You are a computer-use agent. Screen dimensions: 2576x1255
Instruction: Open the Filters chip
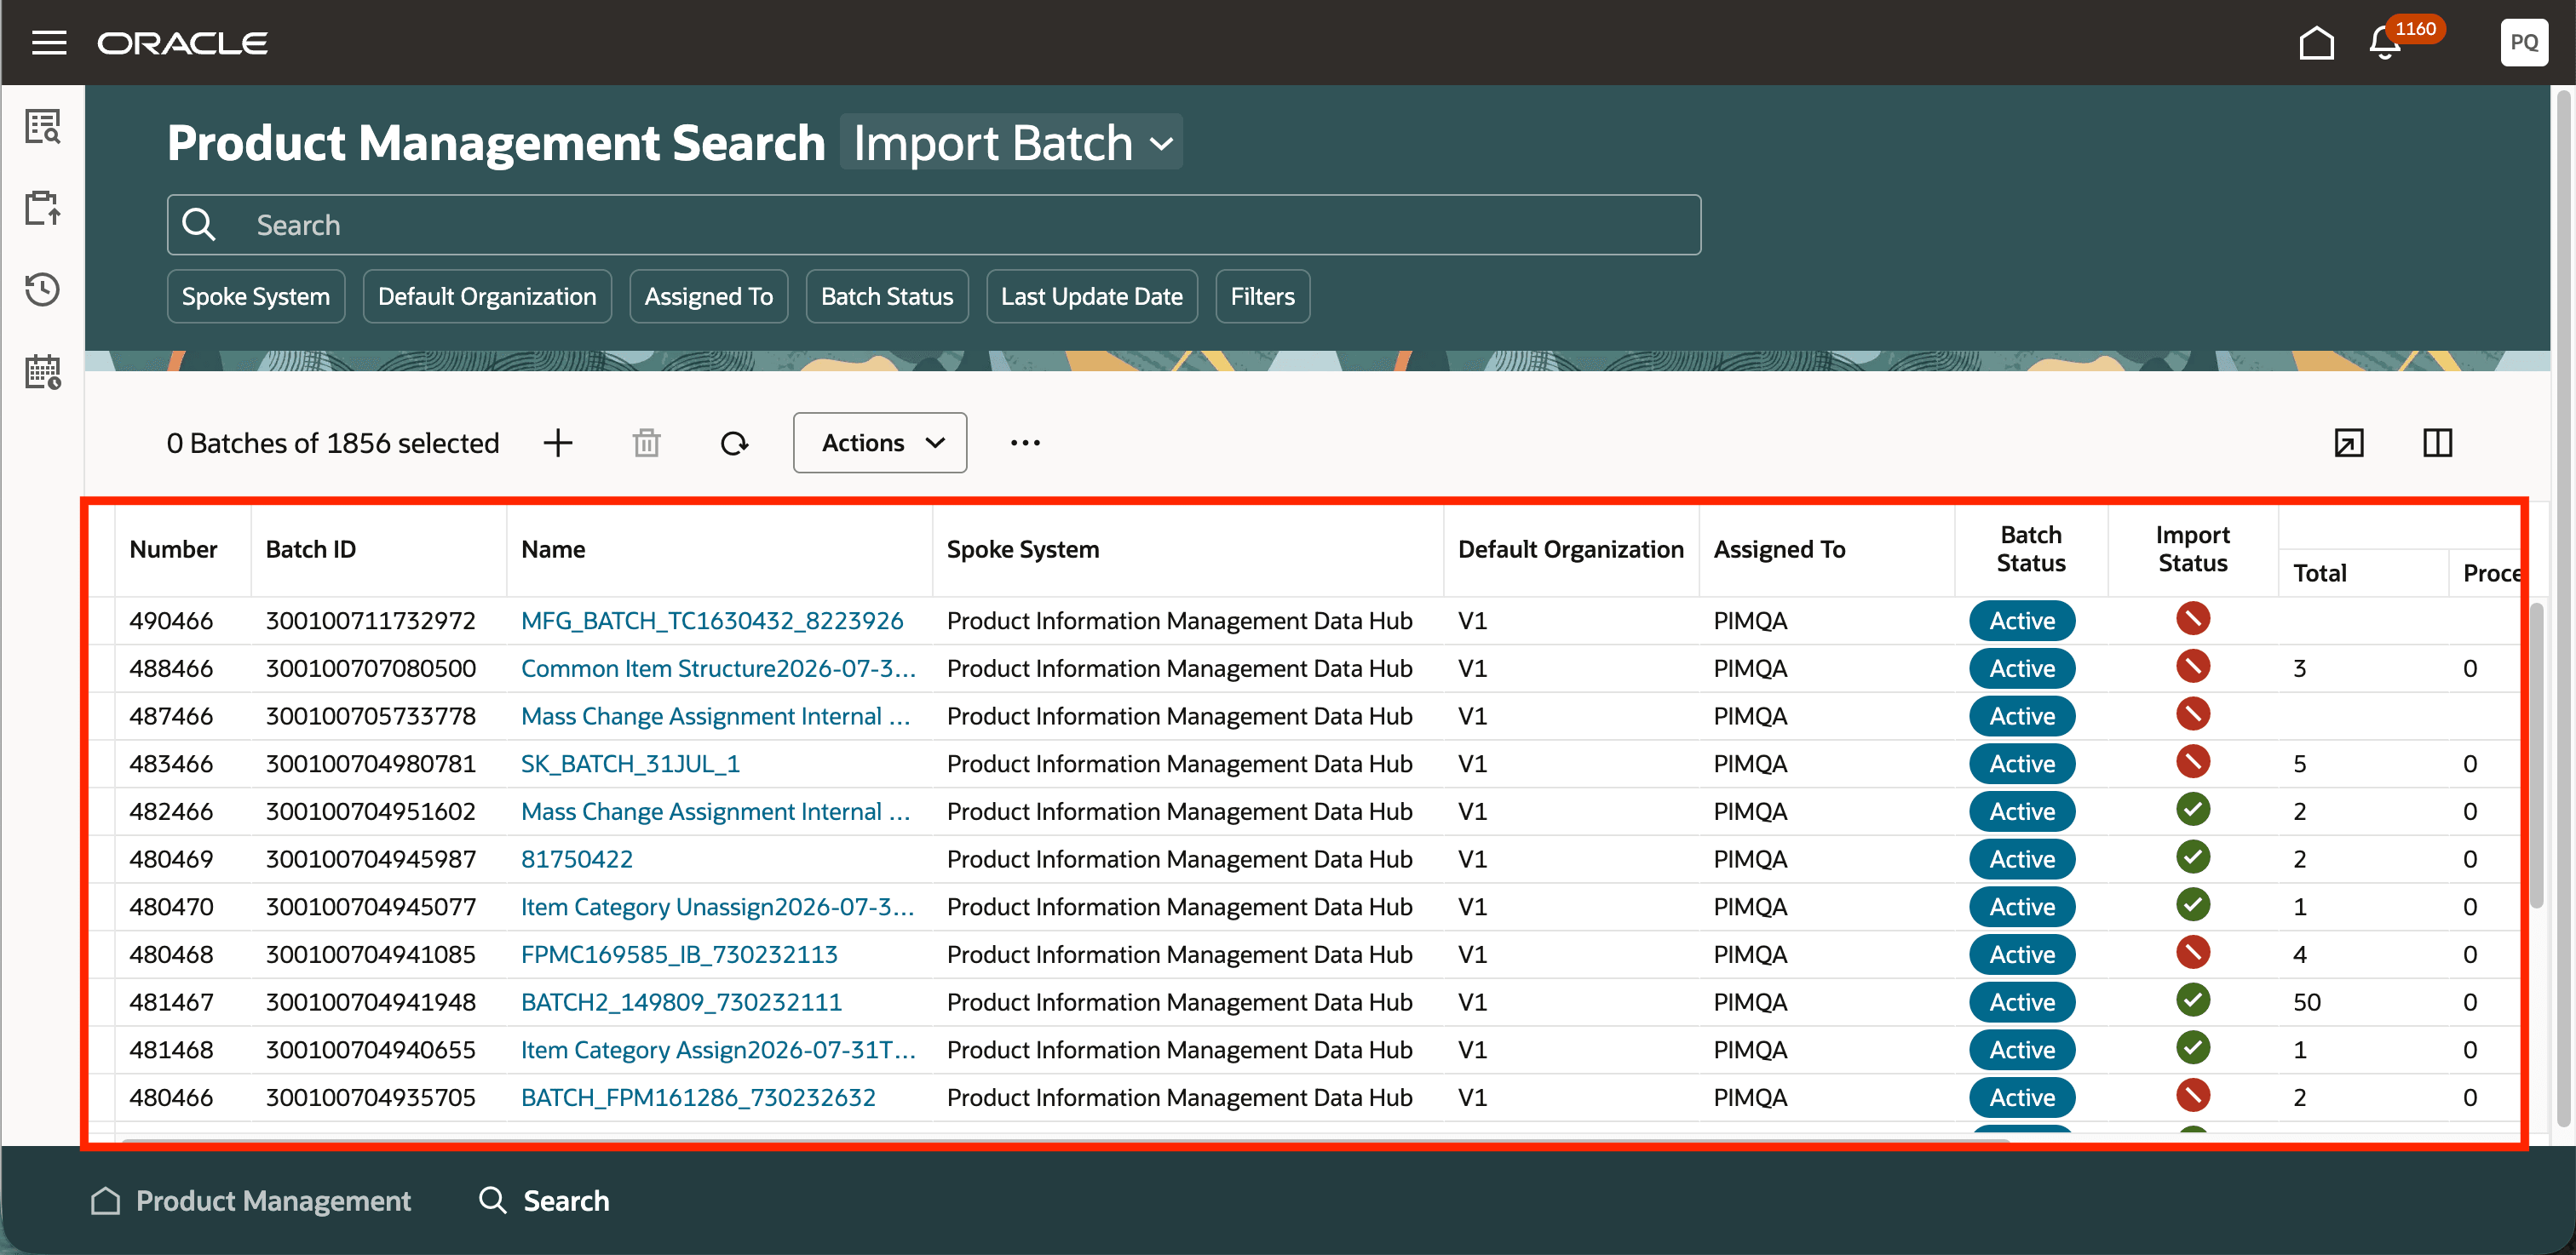pos(1263,297)
